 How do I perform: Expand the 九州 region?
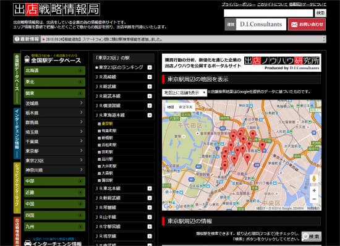54,227
